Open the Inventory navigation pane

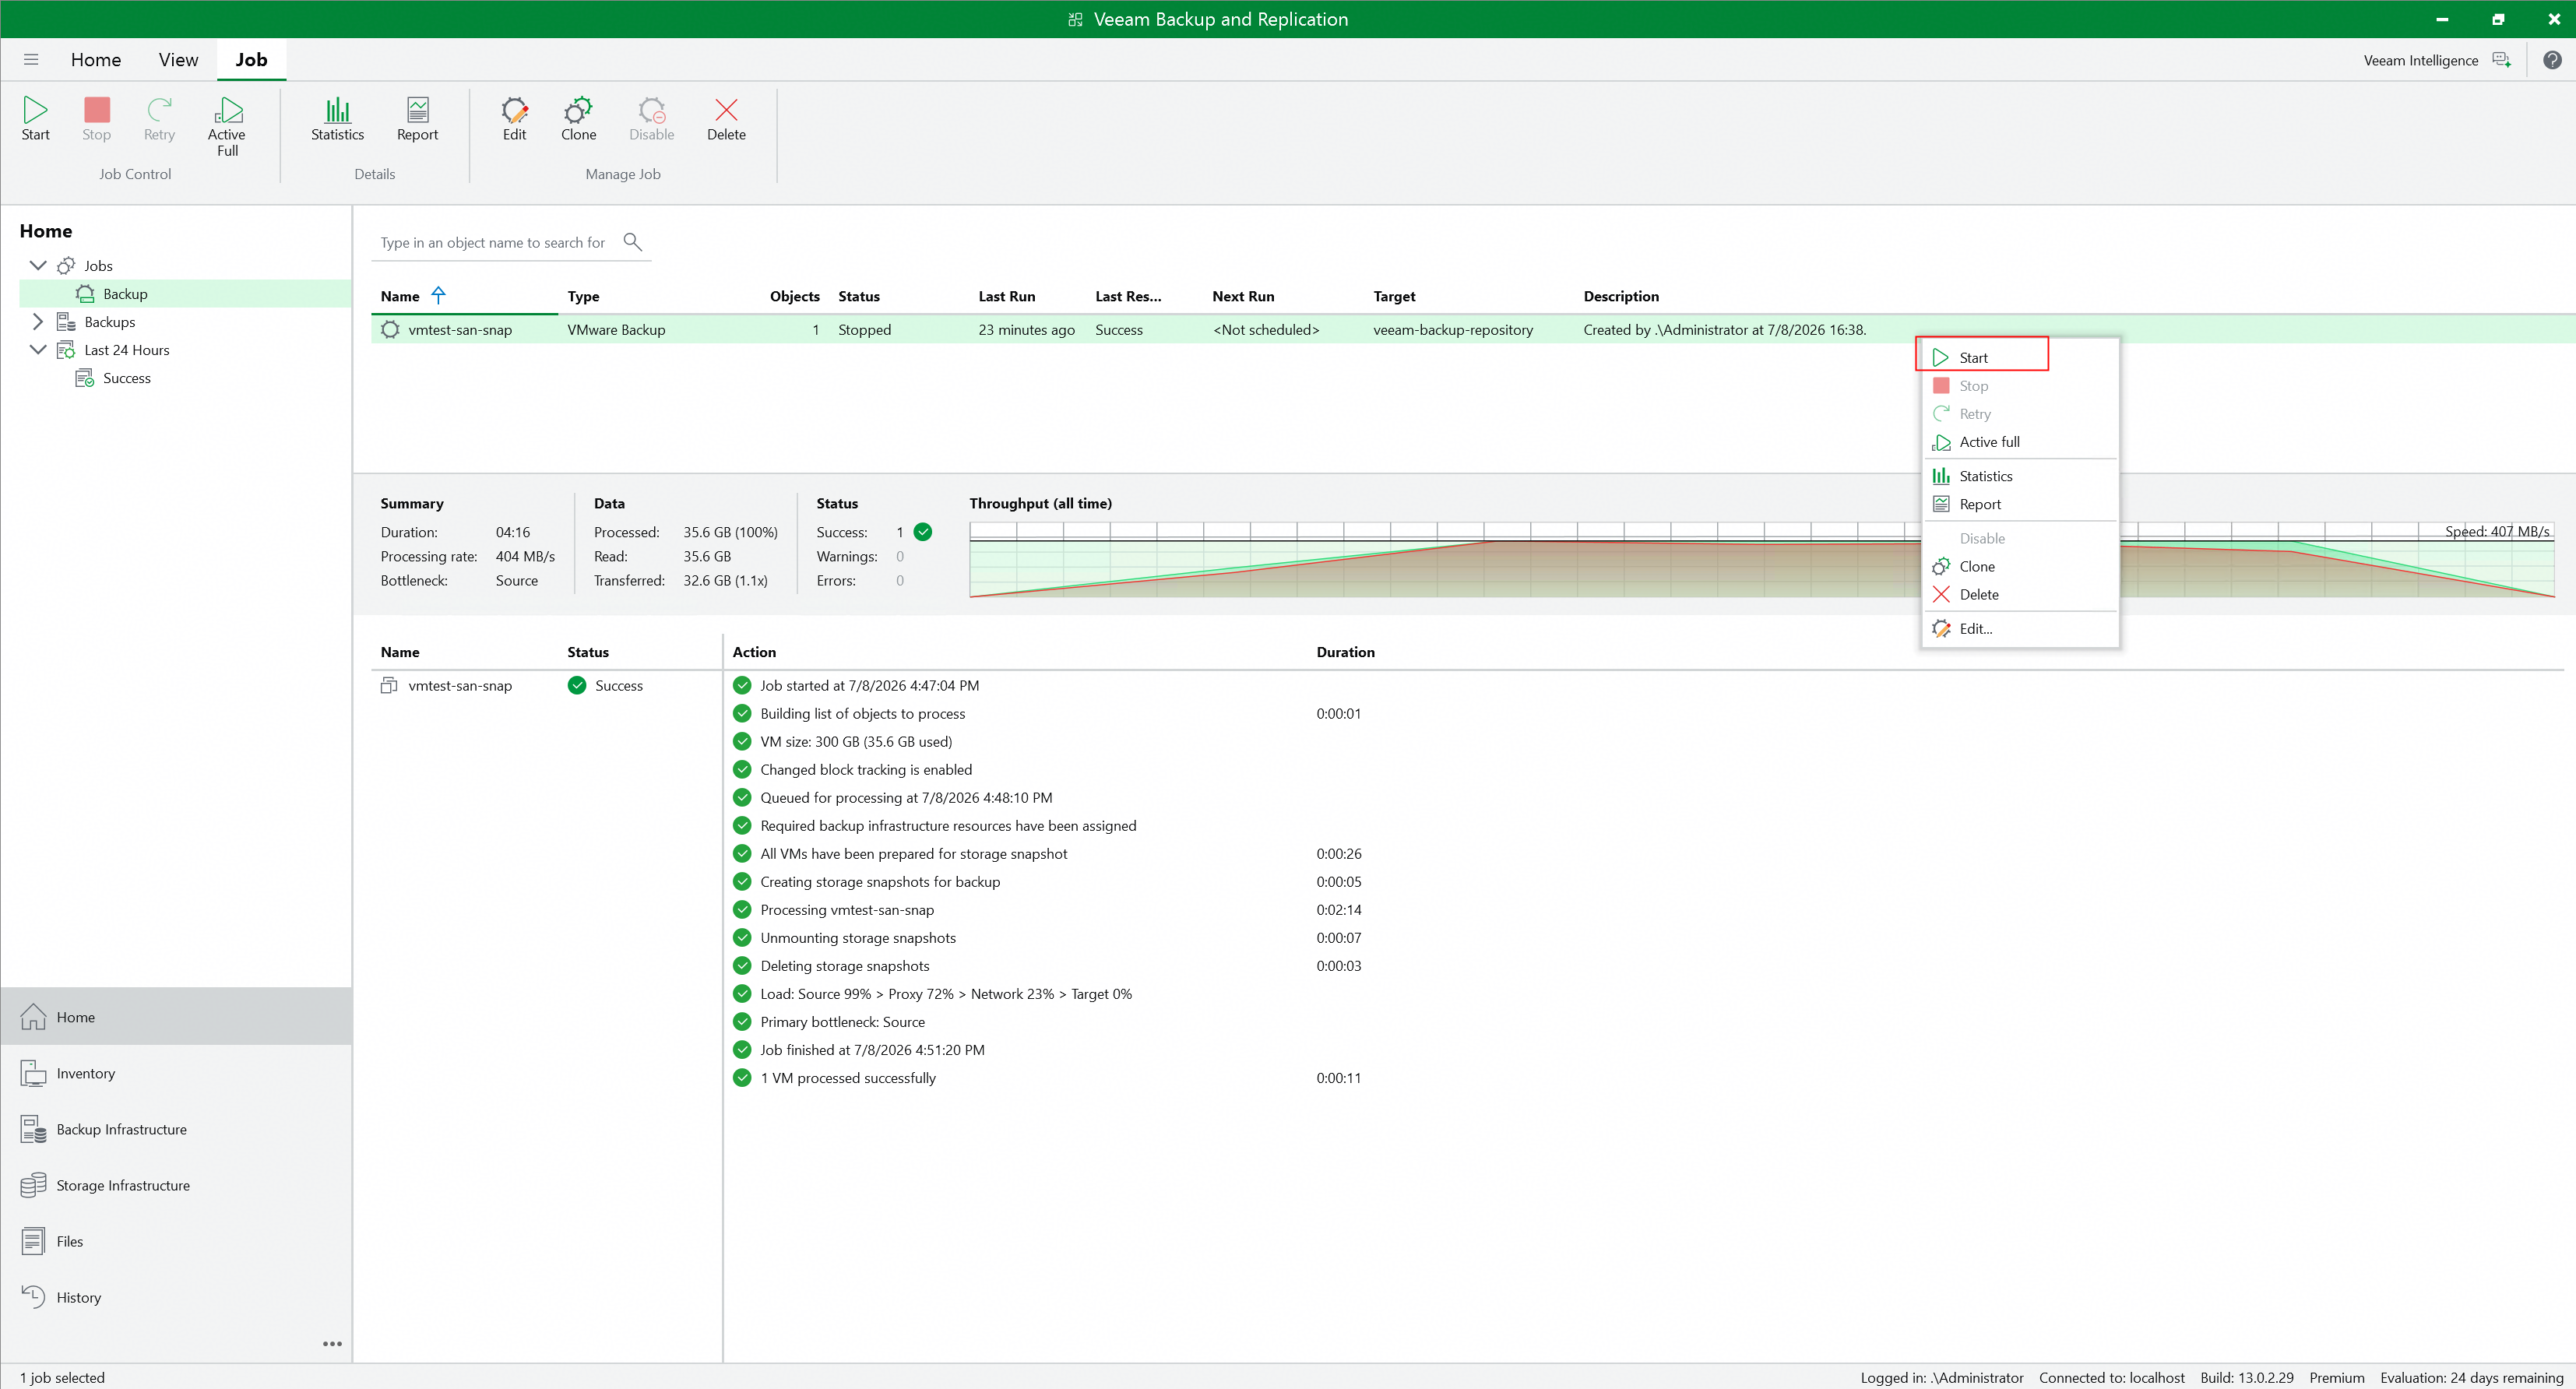point(176,1073)
